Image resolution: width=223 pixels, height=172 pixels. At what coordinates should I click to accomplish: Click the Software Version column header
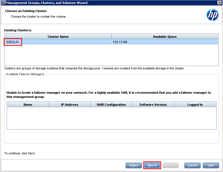pyautogui.click(x=153, y=105)
